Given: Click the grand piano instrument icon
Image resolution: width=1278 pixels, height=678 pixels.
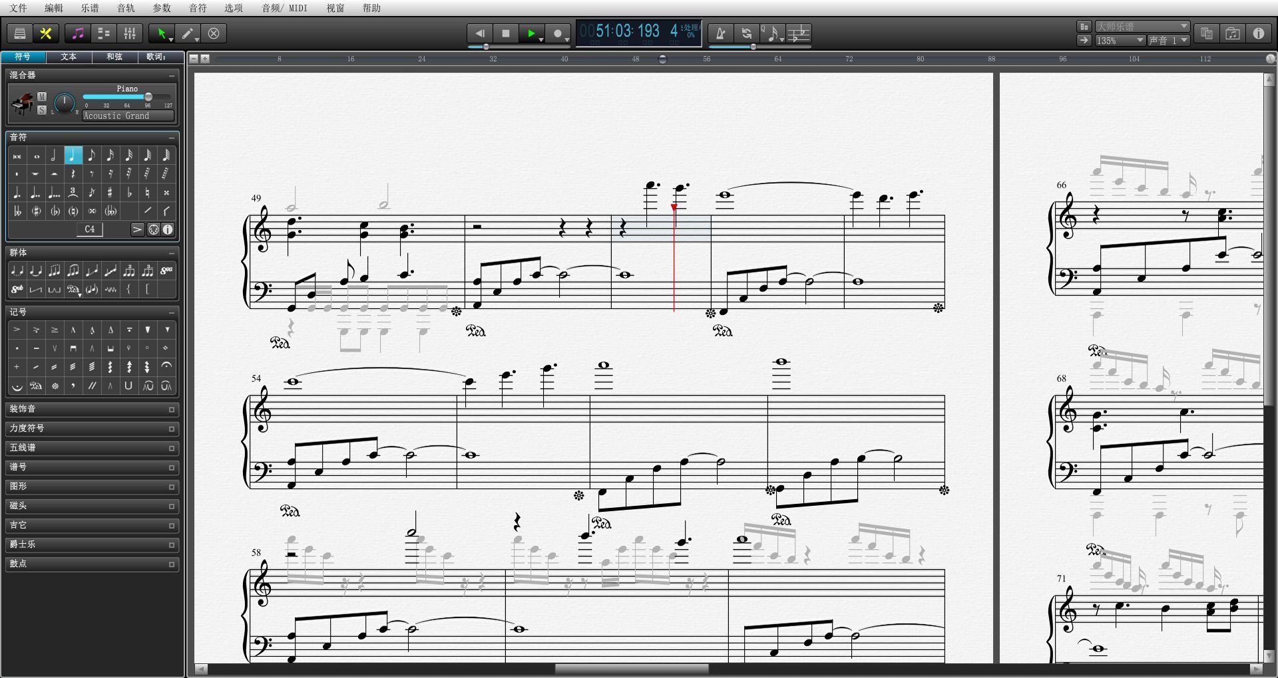Looking at the screenshot, I should [23, 104].
